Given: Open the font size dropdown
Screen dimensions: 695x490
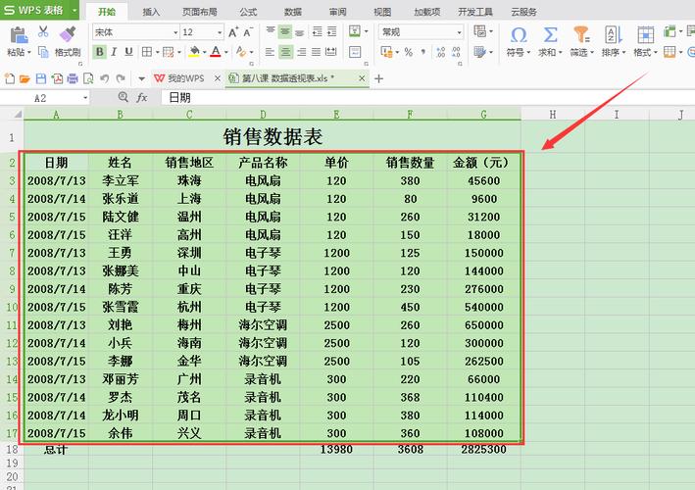Looking at the screenshot, I should pos(219,32).
